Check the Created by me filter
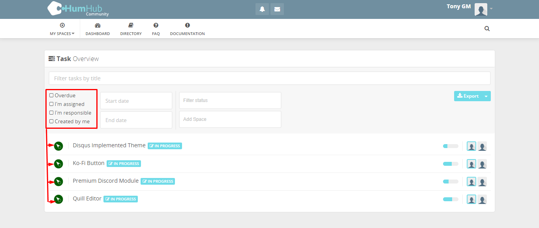Viewport: 539px width, 228px height. (x=51, y=121)
